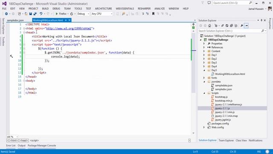This screenshot has width=273, height=154.
Task: Click the editor split window handle
Action: pyautogui.click(x=193, y=24)
